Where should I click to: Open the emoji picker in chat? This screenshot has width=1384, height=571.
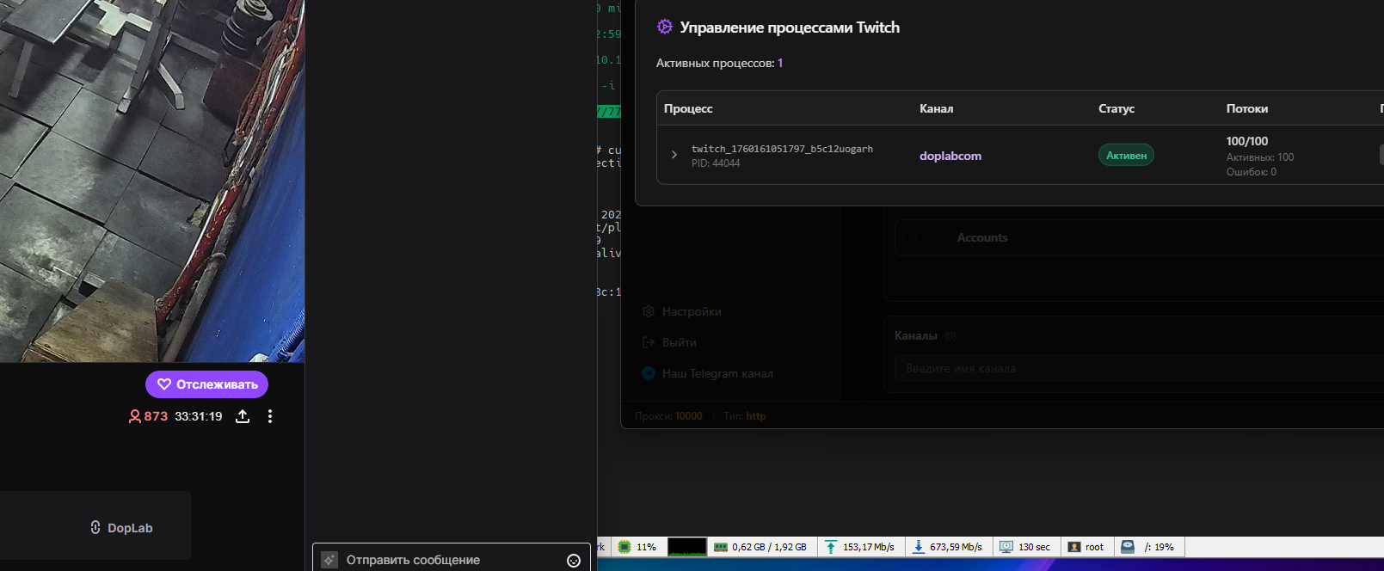(x=574, y=561)
